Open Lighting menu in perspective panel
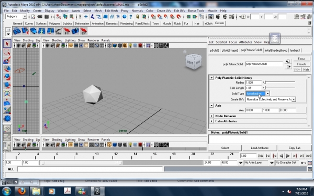314x196 pixels. tap(70, 40)
